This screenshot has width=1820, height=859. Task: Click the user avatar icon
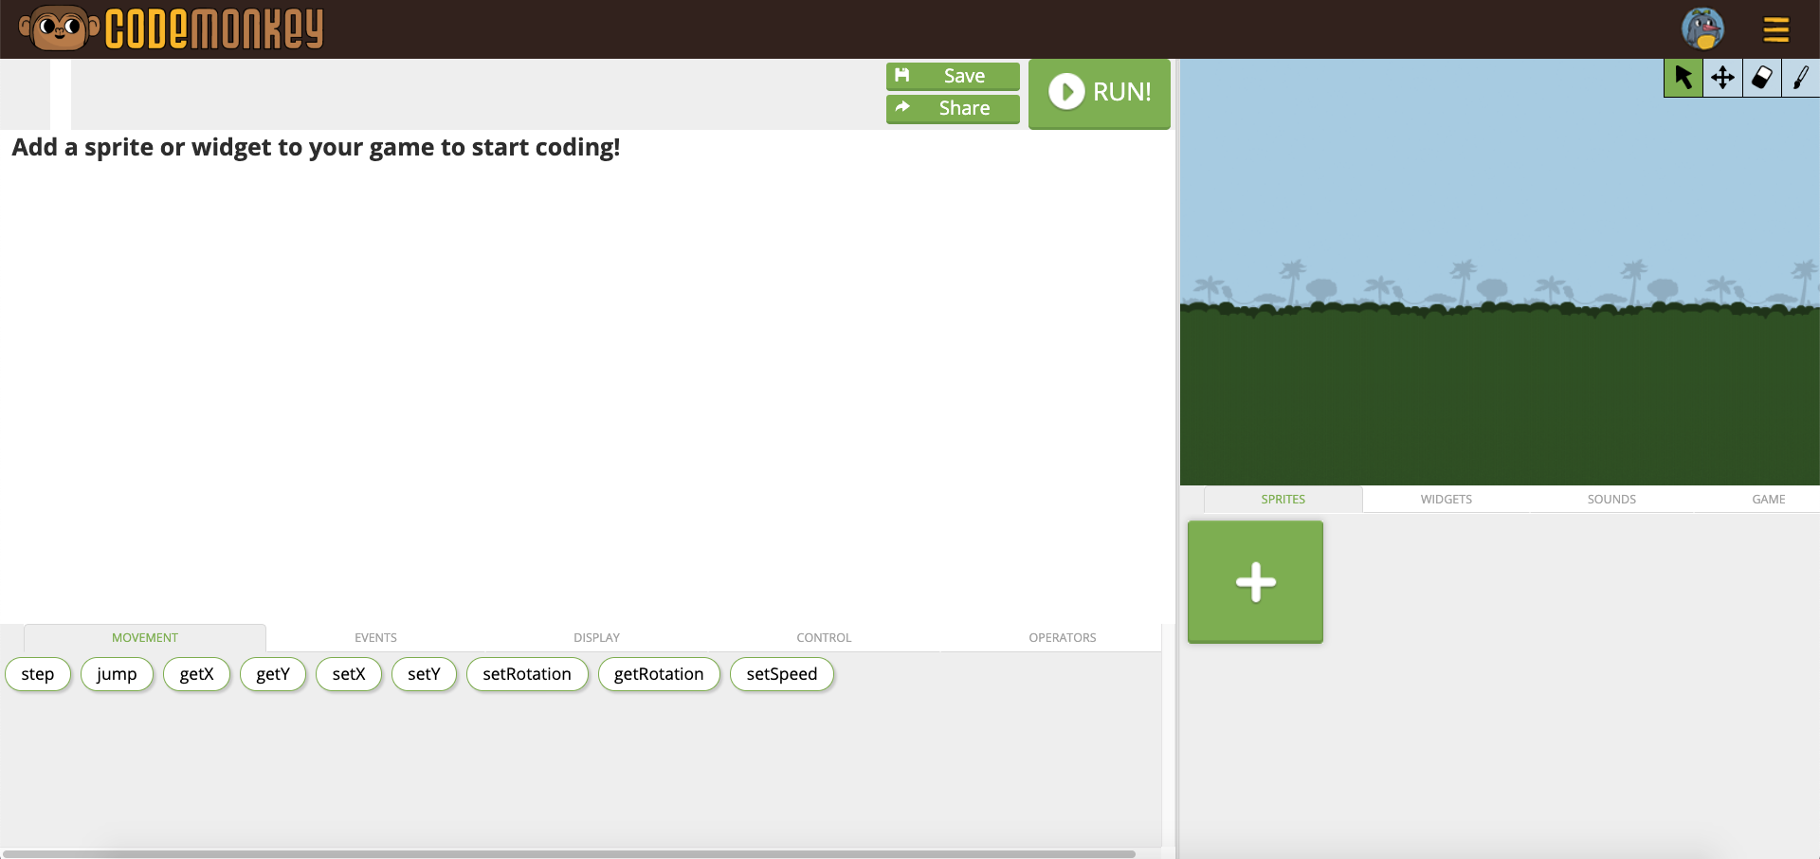1702,29
